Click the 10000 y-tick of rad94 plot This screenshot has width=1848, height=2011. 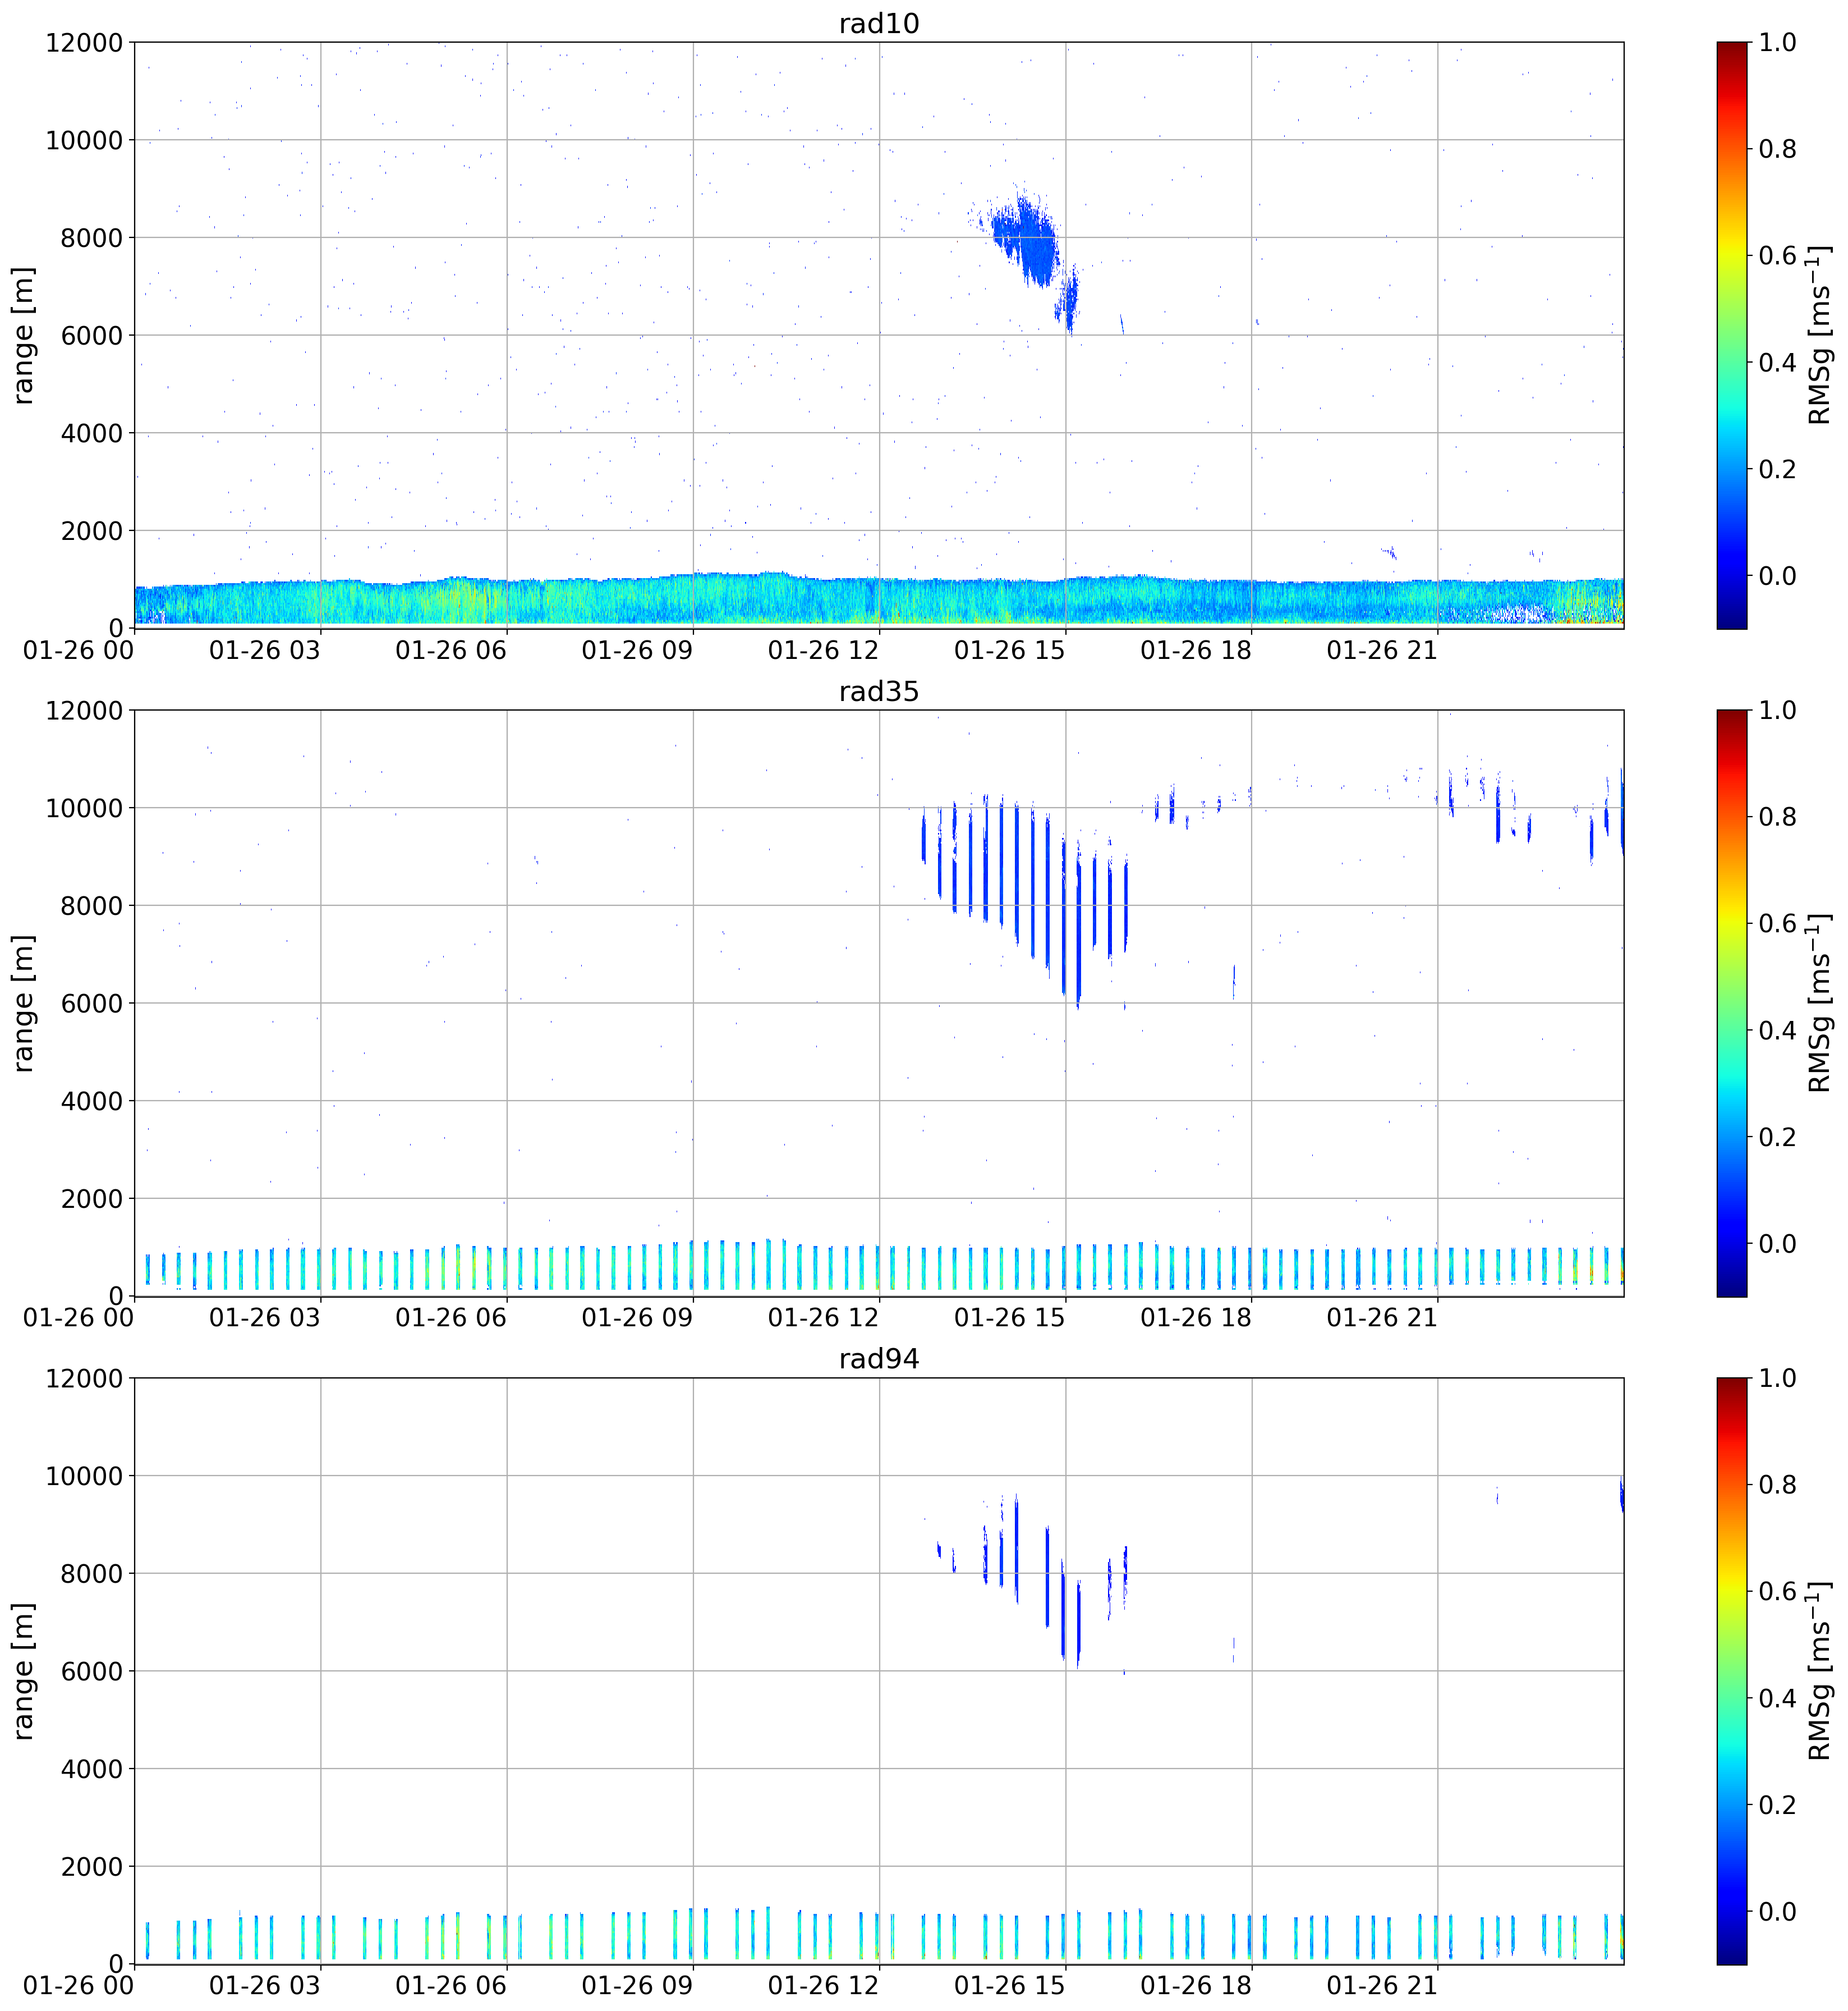[x=84, y=1476]
